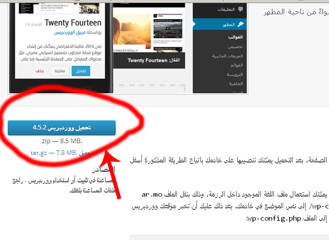Click the Twenty Fourteen theme title heading
Image resolution: width=329 pixels, height=240 pixels.
(x=73, y=22)
